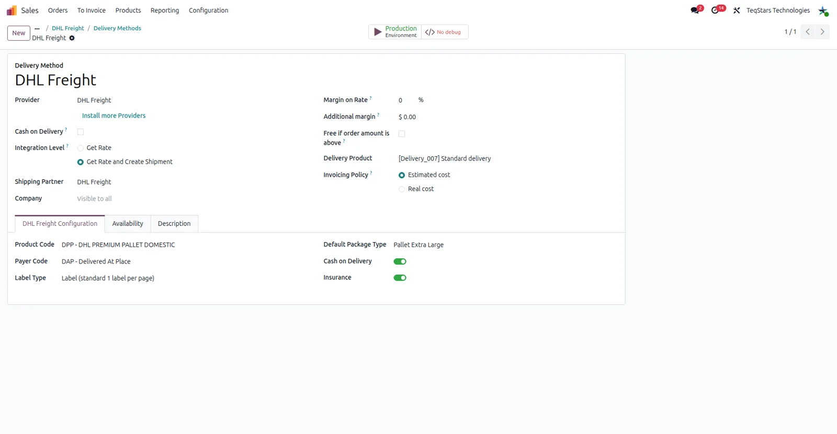Viewport: 837px width, 434px height.
Task: Click the New button
Action: [x=19, y=33]
